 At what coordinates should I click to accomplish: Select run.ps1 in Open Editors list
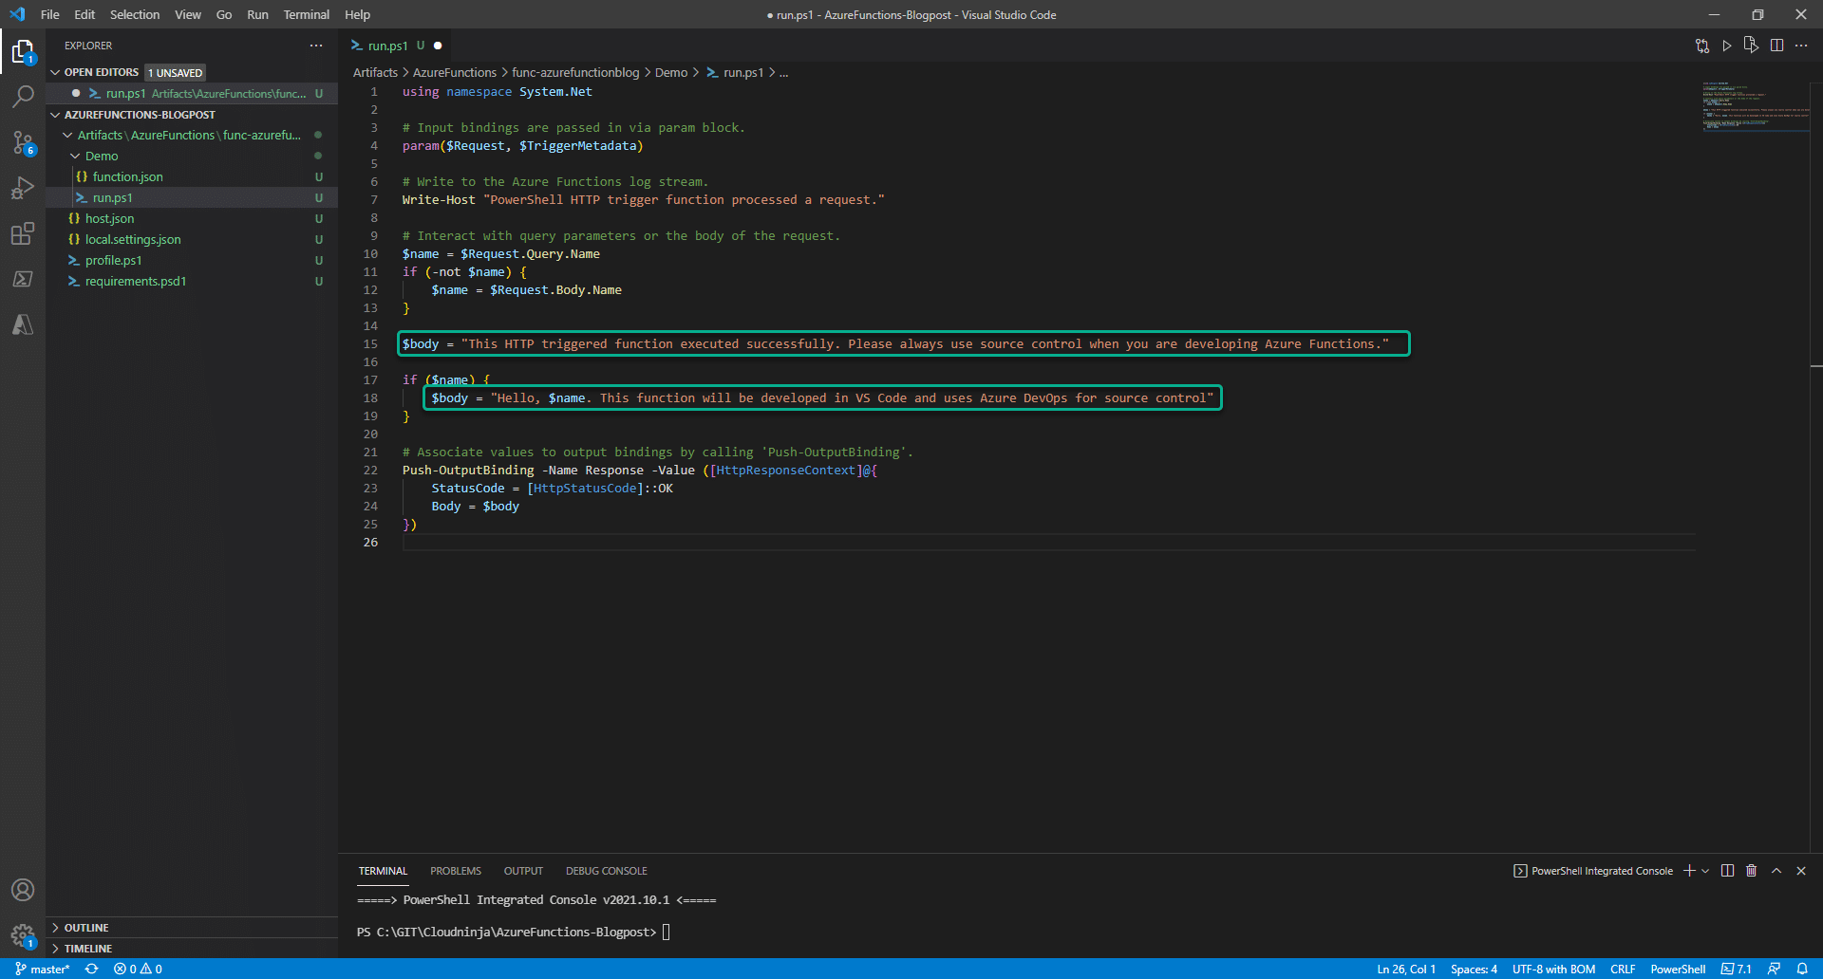tap(192, 94)
